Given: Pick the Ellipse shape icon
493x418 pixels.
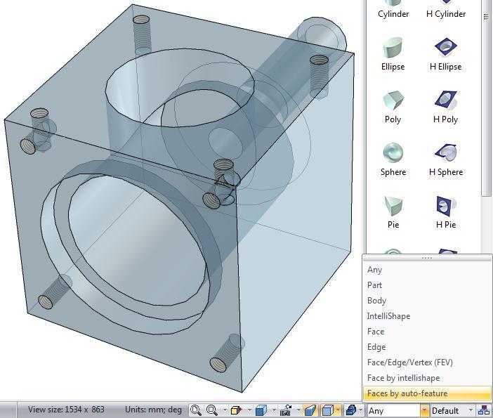Looking at the screenshot, I should (x=393, y=47).
